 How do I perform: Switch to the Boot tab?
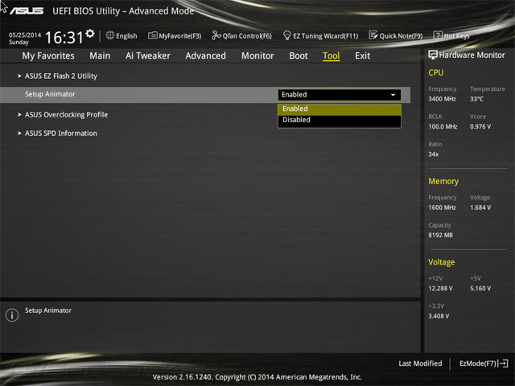click(299, 55)
